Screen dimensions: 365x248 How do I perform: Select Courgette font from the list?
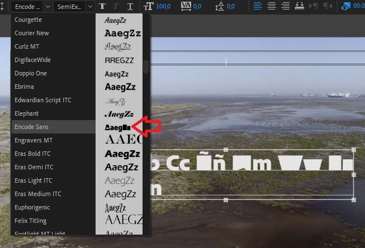(53, 20)
